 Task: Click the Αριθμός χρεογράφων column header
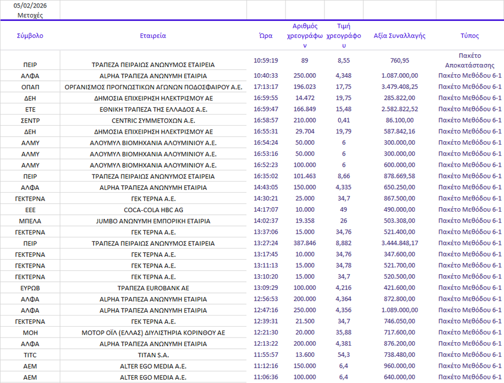[305, 36]
